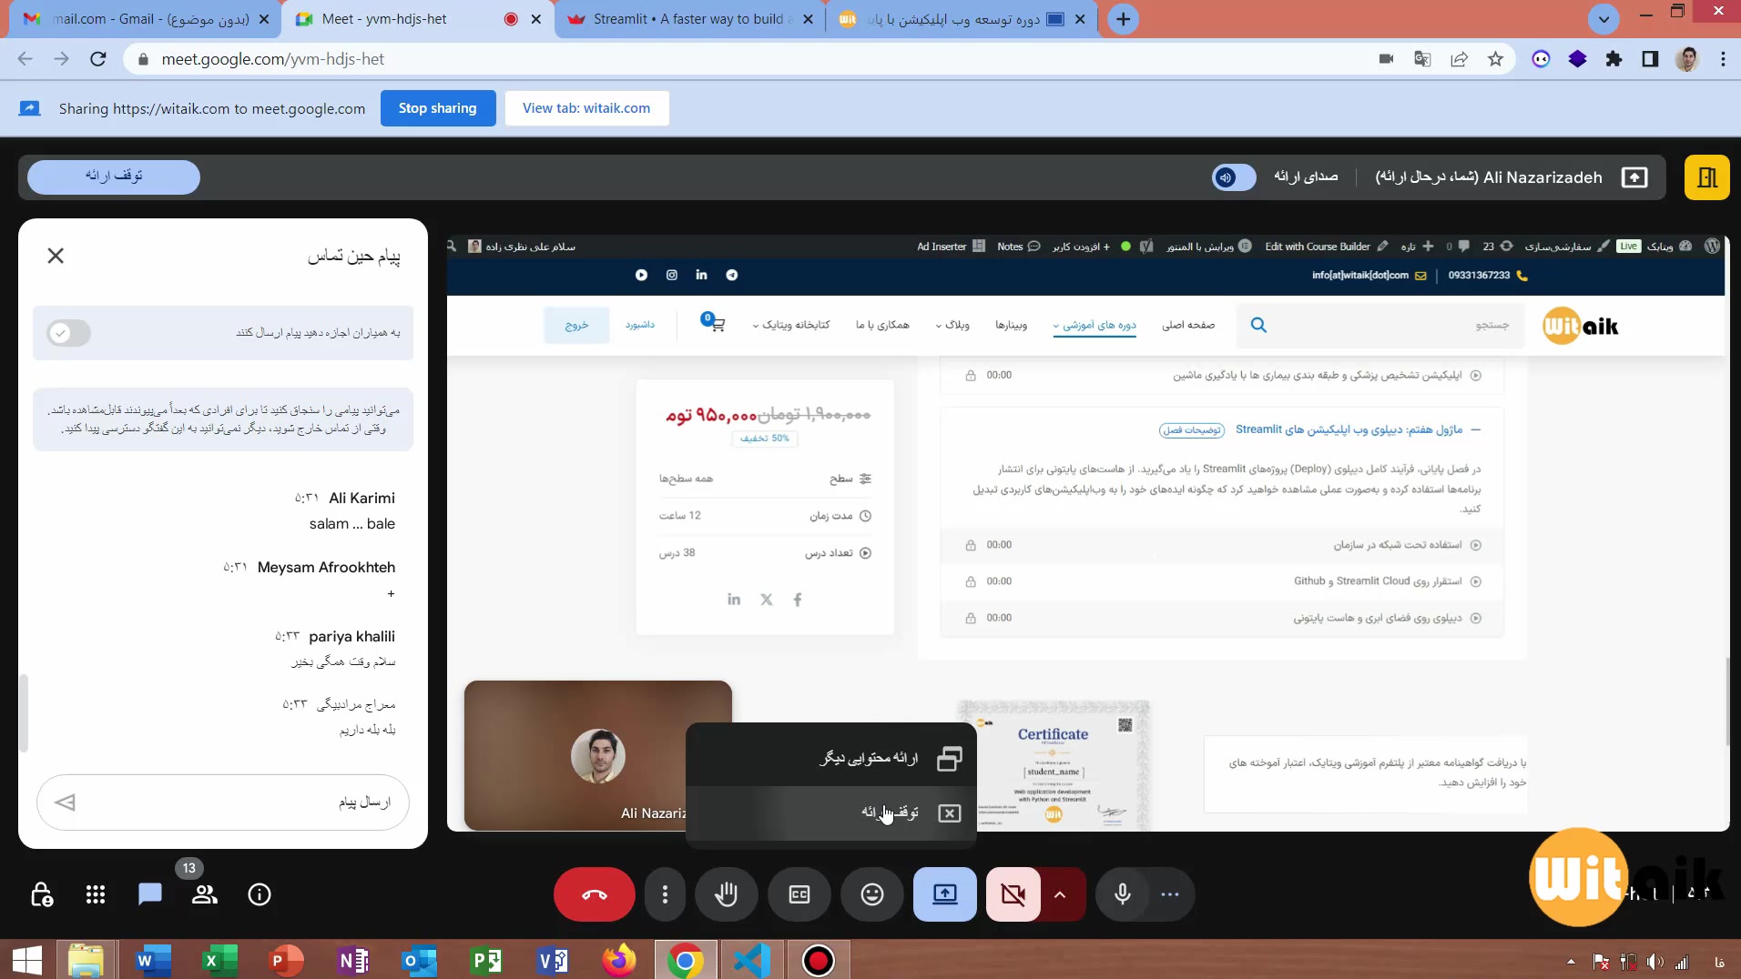Click the send message input field

click(223, 802)
